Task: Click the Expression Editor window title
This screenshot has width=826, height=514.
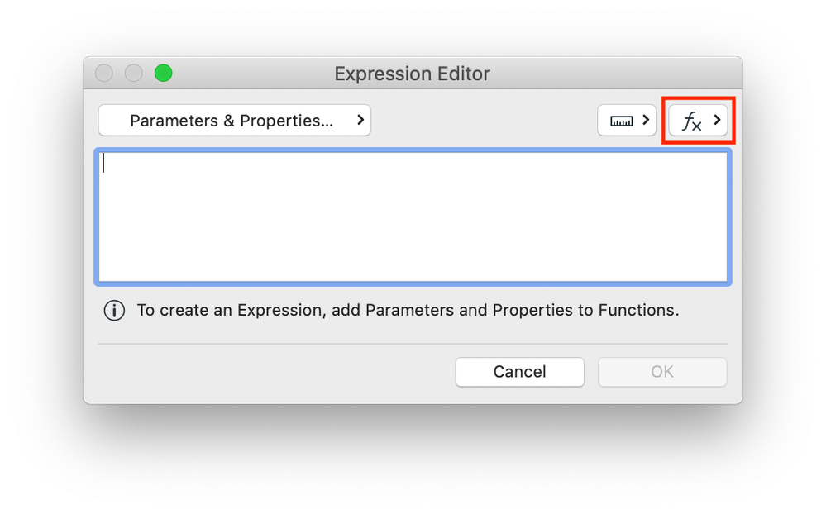Action: pos(412,74)
